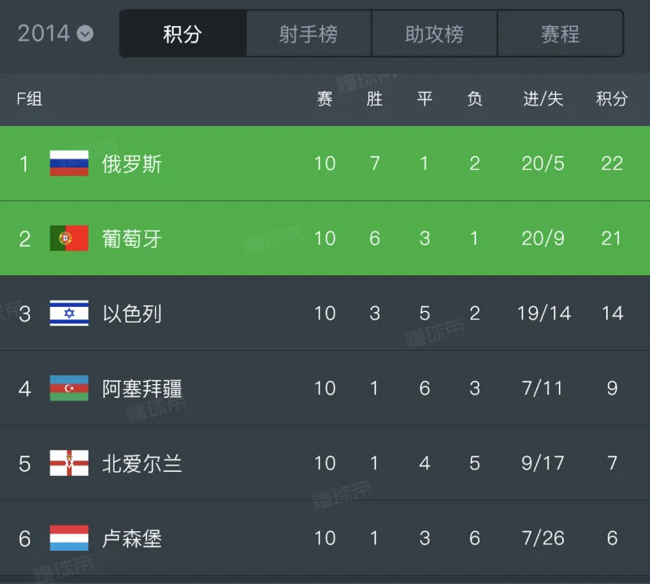The height and width of the screenshot is (584, 650).
Task: Open the 2014 season dropdown
Action: 55,33
